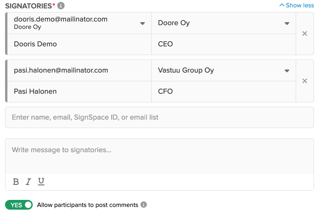318x213 pixels.
Task: Apply bold formatting to message
Action: pos(16,182)
